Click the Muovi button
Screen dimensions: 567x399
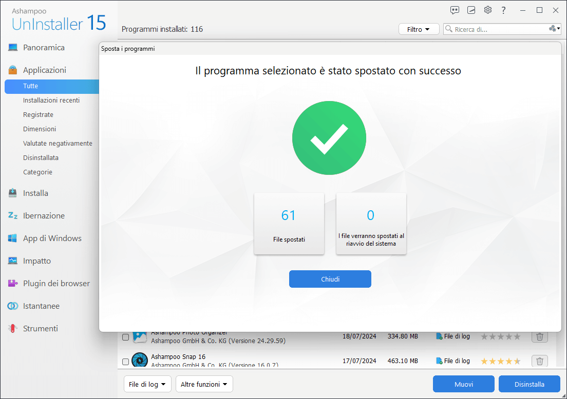(x=464, y=384)
